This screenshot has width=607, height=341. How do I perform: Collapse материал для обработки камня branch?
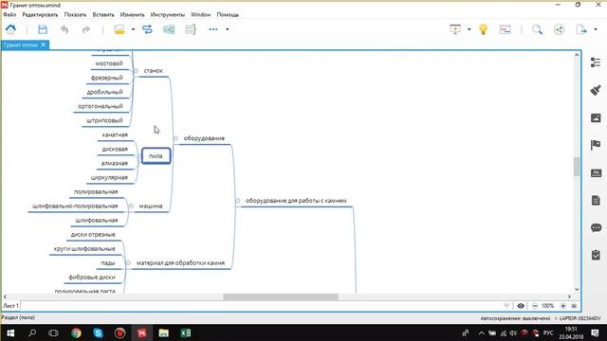[x=128, y=263]
